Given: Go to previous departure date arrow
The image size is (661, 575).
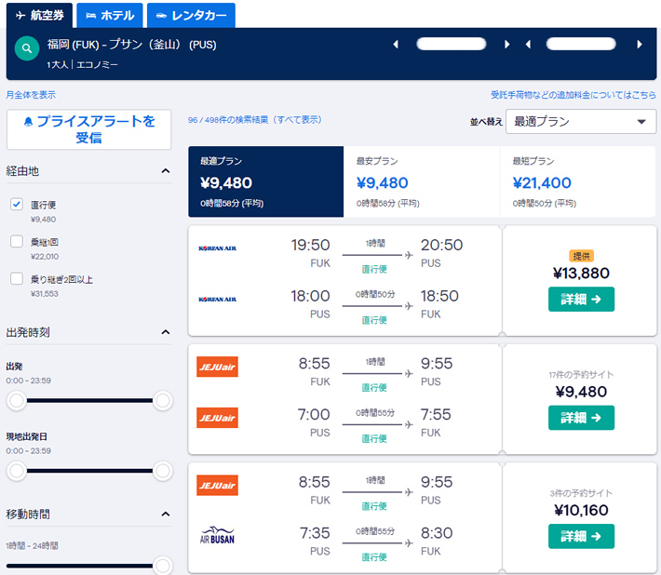Looking at the screenshot, I should pos(396,45).
